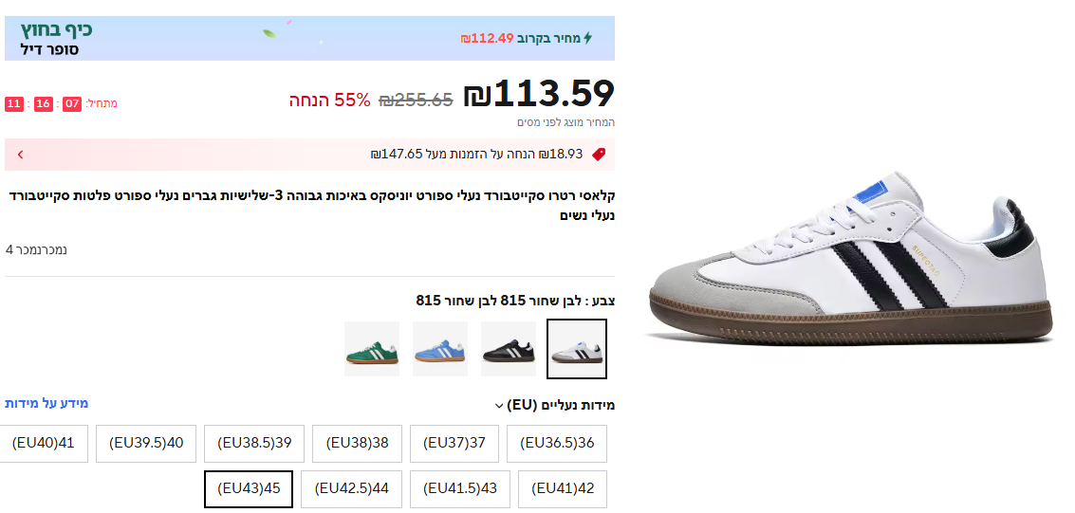The height and width of the screenshot is (513, 1075).
Task: Choose size (EU39.5)40
Action: click(146, 443)
